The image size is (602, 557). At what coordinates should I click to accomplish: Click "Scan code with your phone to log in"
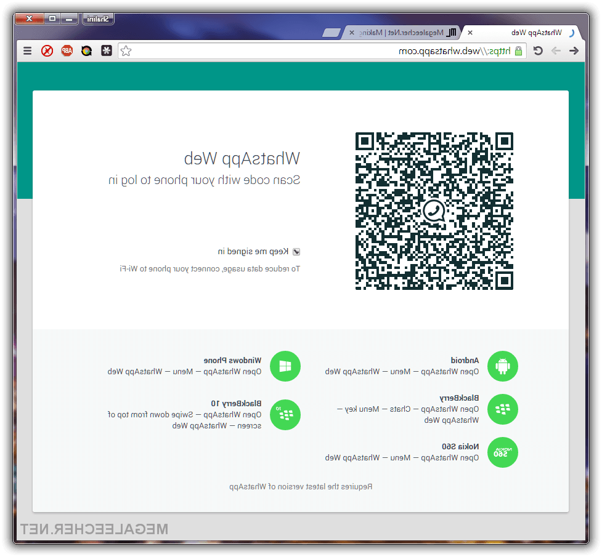coord(204,180)
